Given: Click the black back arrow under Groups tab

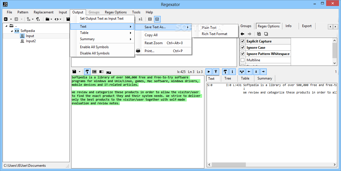Looking at the screenshot, I should point(242,34).
